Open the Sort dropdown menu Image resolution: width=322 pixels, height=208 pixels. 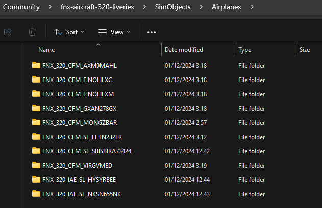69,32
